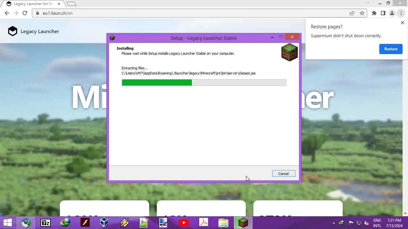408x229 pixels.
Task: Open the clock showing 1:31 PM
Action: coord(395,223)
